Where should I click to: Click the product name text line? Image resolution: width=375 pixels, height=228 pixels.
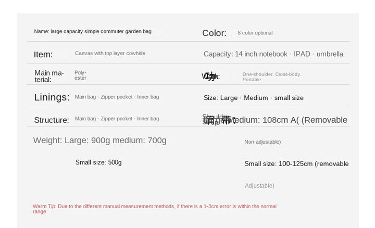click(93, 32)
